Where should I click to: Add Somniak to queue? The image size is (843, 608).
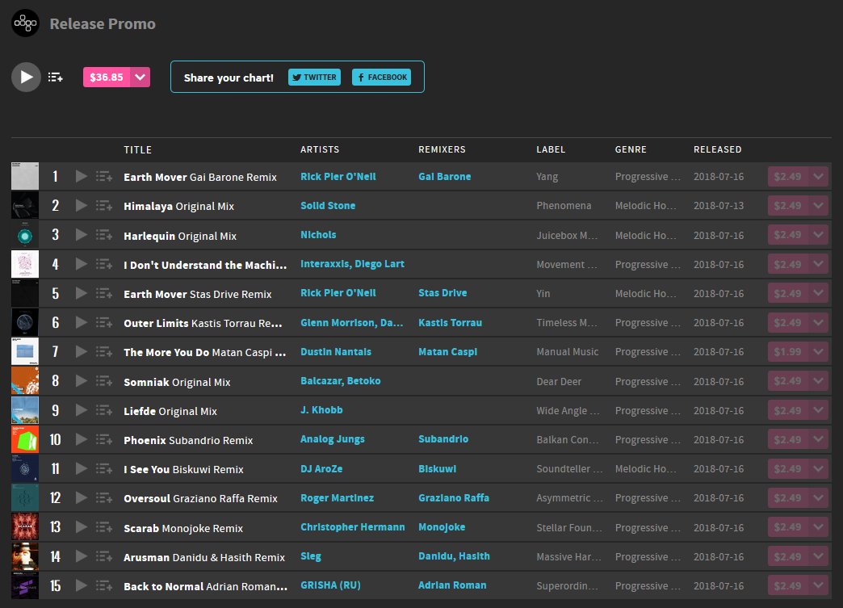[104, 380]
